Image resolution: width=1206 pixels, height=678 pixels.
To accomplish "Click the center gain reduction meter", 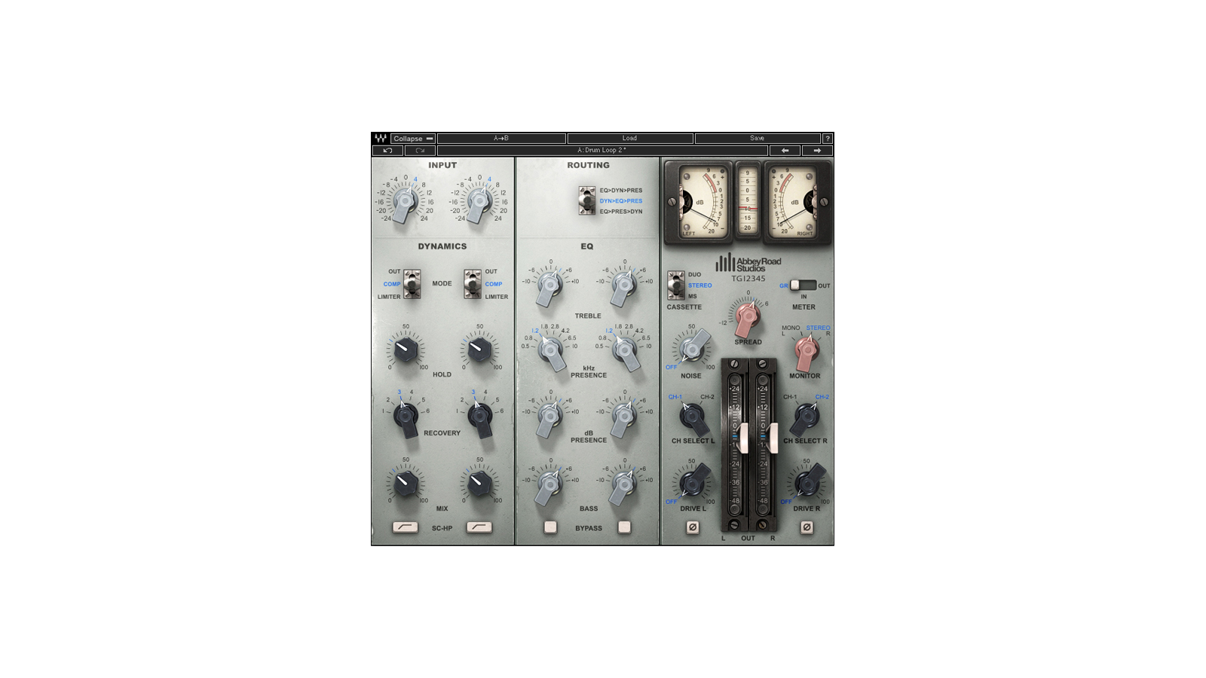I will point(748,201).
